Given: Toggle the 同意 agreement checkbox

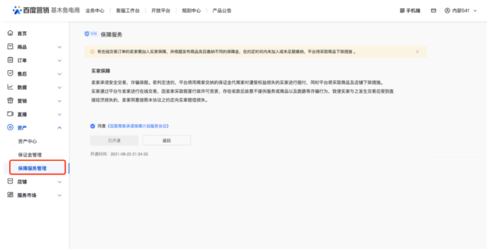Looking at the screenshot, I should [x=93, y=126].
